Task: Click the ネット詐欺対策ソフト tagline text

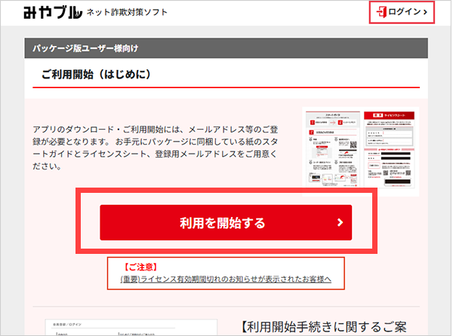Action: pos(128,13)
